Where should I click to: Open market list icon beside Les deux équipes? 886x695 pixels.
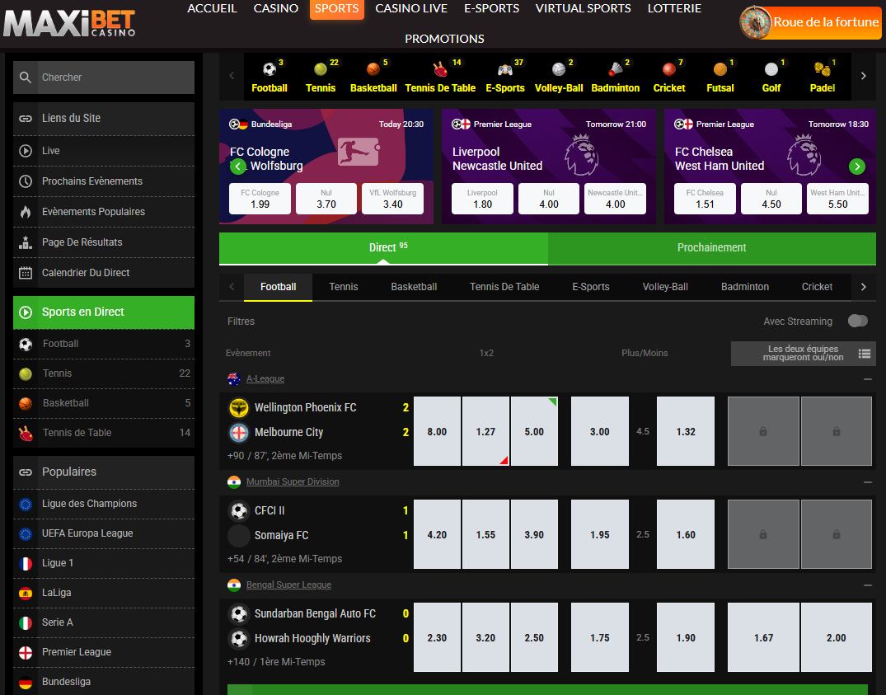click(864, 354)
